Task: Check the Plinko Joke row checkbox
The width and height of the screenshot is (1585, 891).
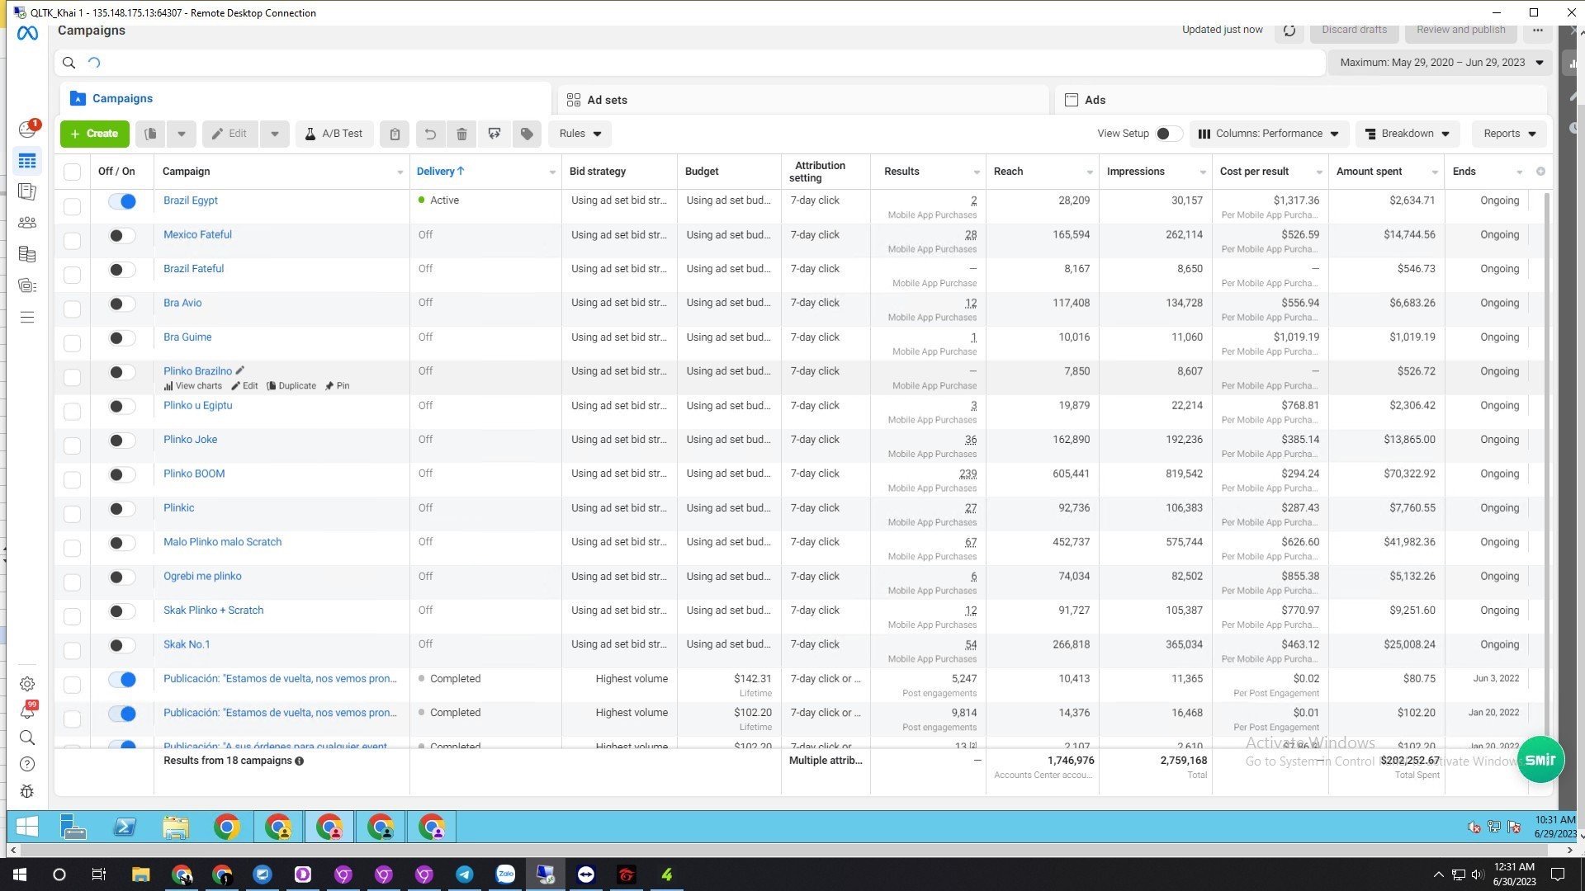Action: [x=73, y=445]
